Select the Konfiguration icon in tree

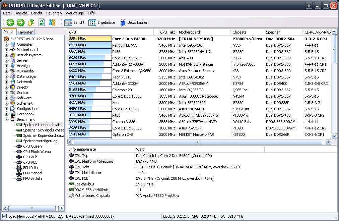coord(13,109)
